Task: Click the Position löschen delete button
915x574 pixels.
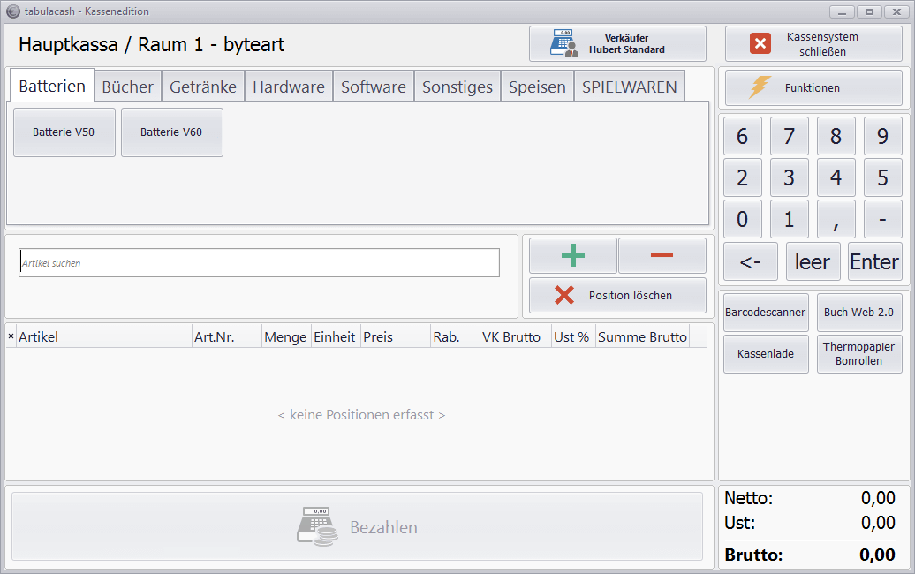Action: (x=617, y=296)
